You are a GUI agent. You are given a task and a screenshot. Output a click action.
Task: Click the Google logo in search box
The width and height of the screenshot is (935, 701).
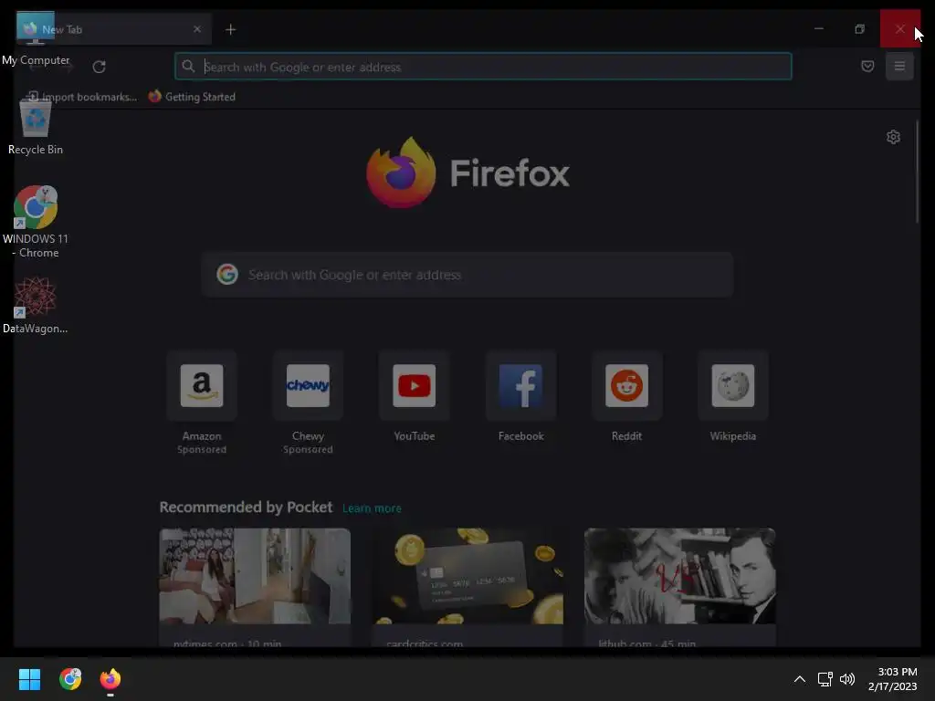(227, 274)
